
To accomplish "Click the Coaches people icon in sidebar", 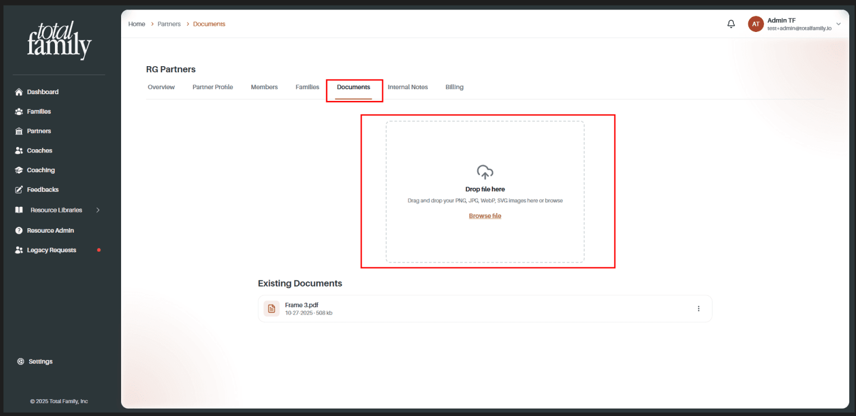I will (x=18, y=151).
